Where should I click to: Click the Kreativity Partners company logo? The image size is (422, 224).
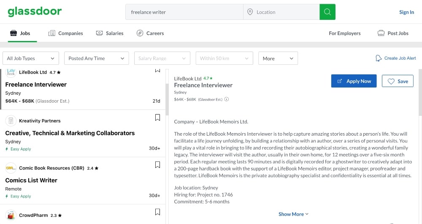11,121
